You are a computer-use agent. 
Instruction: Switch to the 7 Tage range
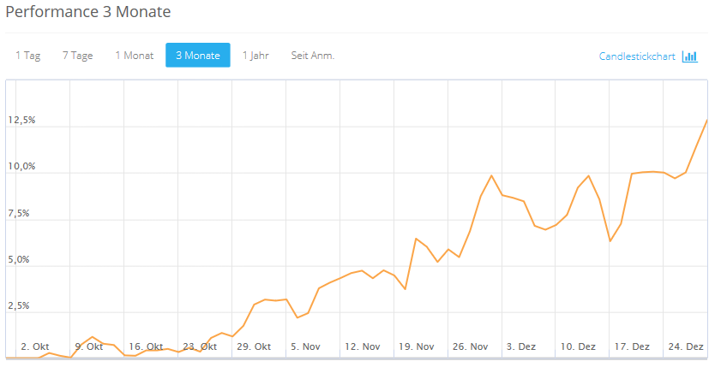tap(77, 56)
